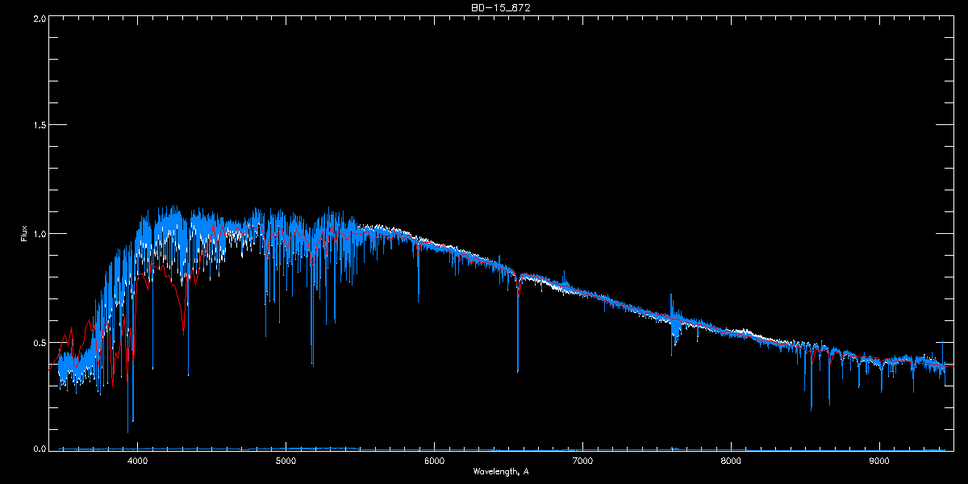The height and width of the screenshot is (484, 968).
Task: Click the 8000 wavelength tick label
Action: pos(731,461)
